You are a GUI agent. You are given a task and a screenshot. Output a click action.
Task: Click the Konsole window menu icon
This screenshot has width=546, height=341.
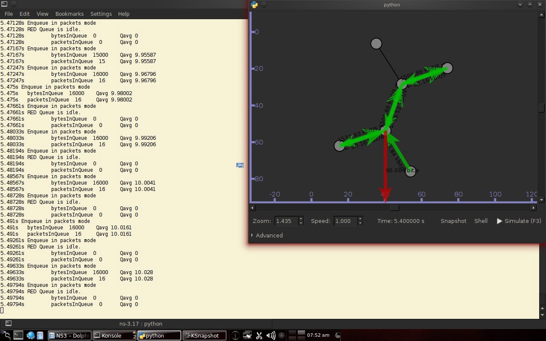[4, 4]
